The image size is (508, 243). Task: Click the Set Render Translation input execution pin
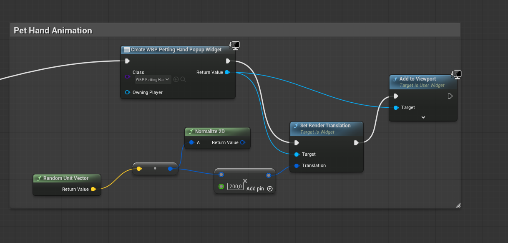tap(297, 143)
